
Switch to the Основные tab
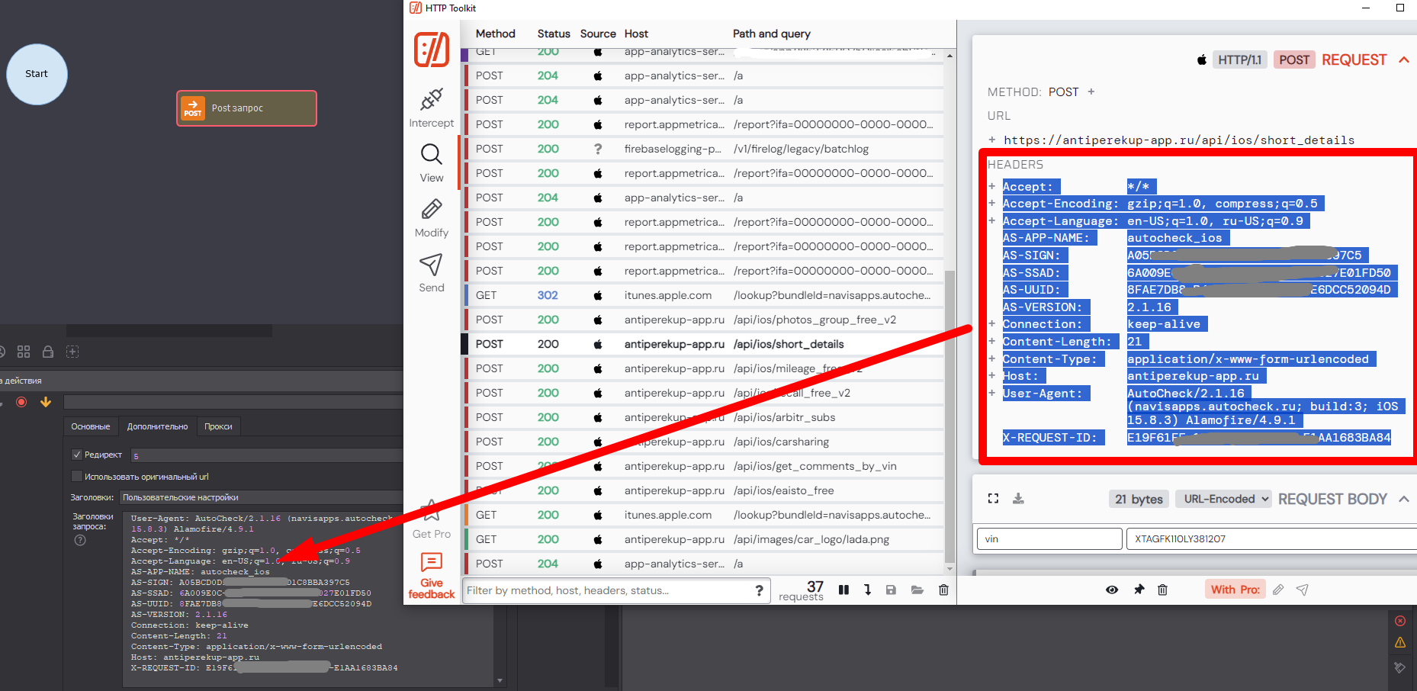coord(91,426)
